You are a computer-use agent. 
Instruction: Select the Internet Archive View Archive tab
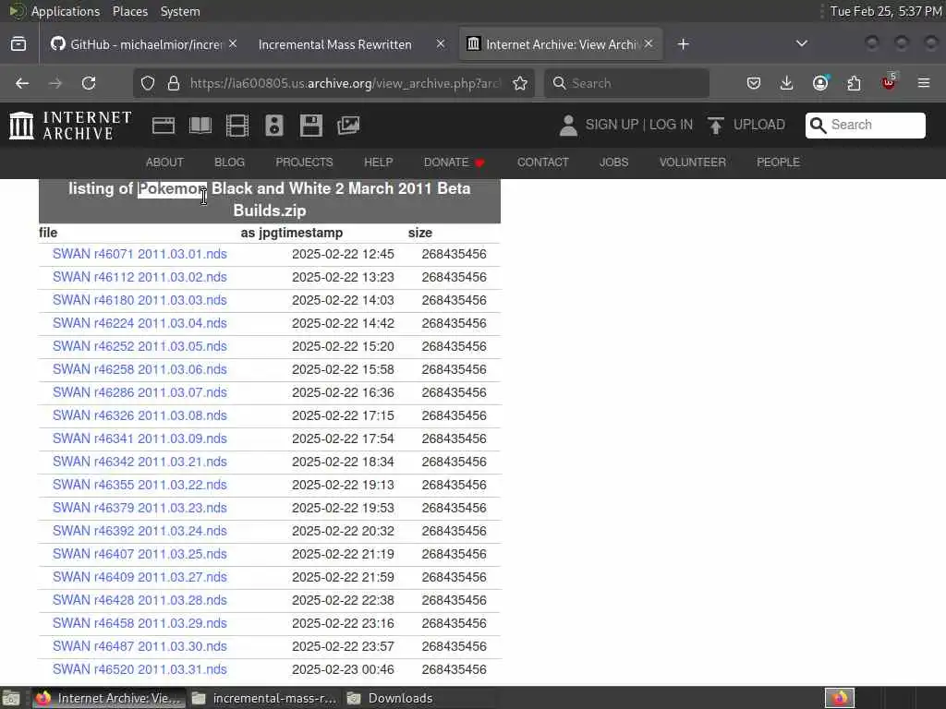[561, 44]
